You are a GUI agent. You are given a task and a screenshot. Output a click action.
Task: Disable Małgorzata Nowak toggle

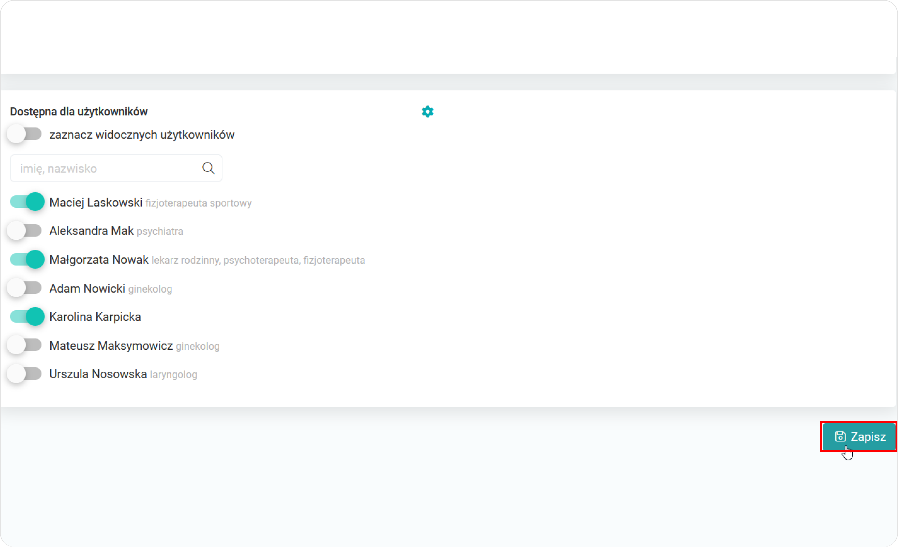tap(27, 259)
